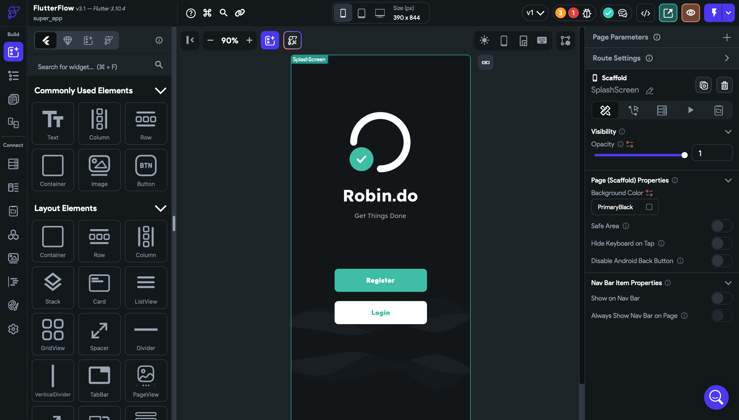The width and height of the screenshot is (739, 420).
Task: Click the View Code icon
Action: (x=646, y=13)
